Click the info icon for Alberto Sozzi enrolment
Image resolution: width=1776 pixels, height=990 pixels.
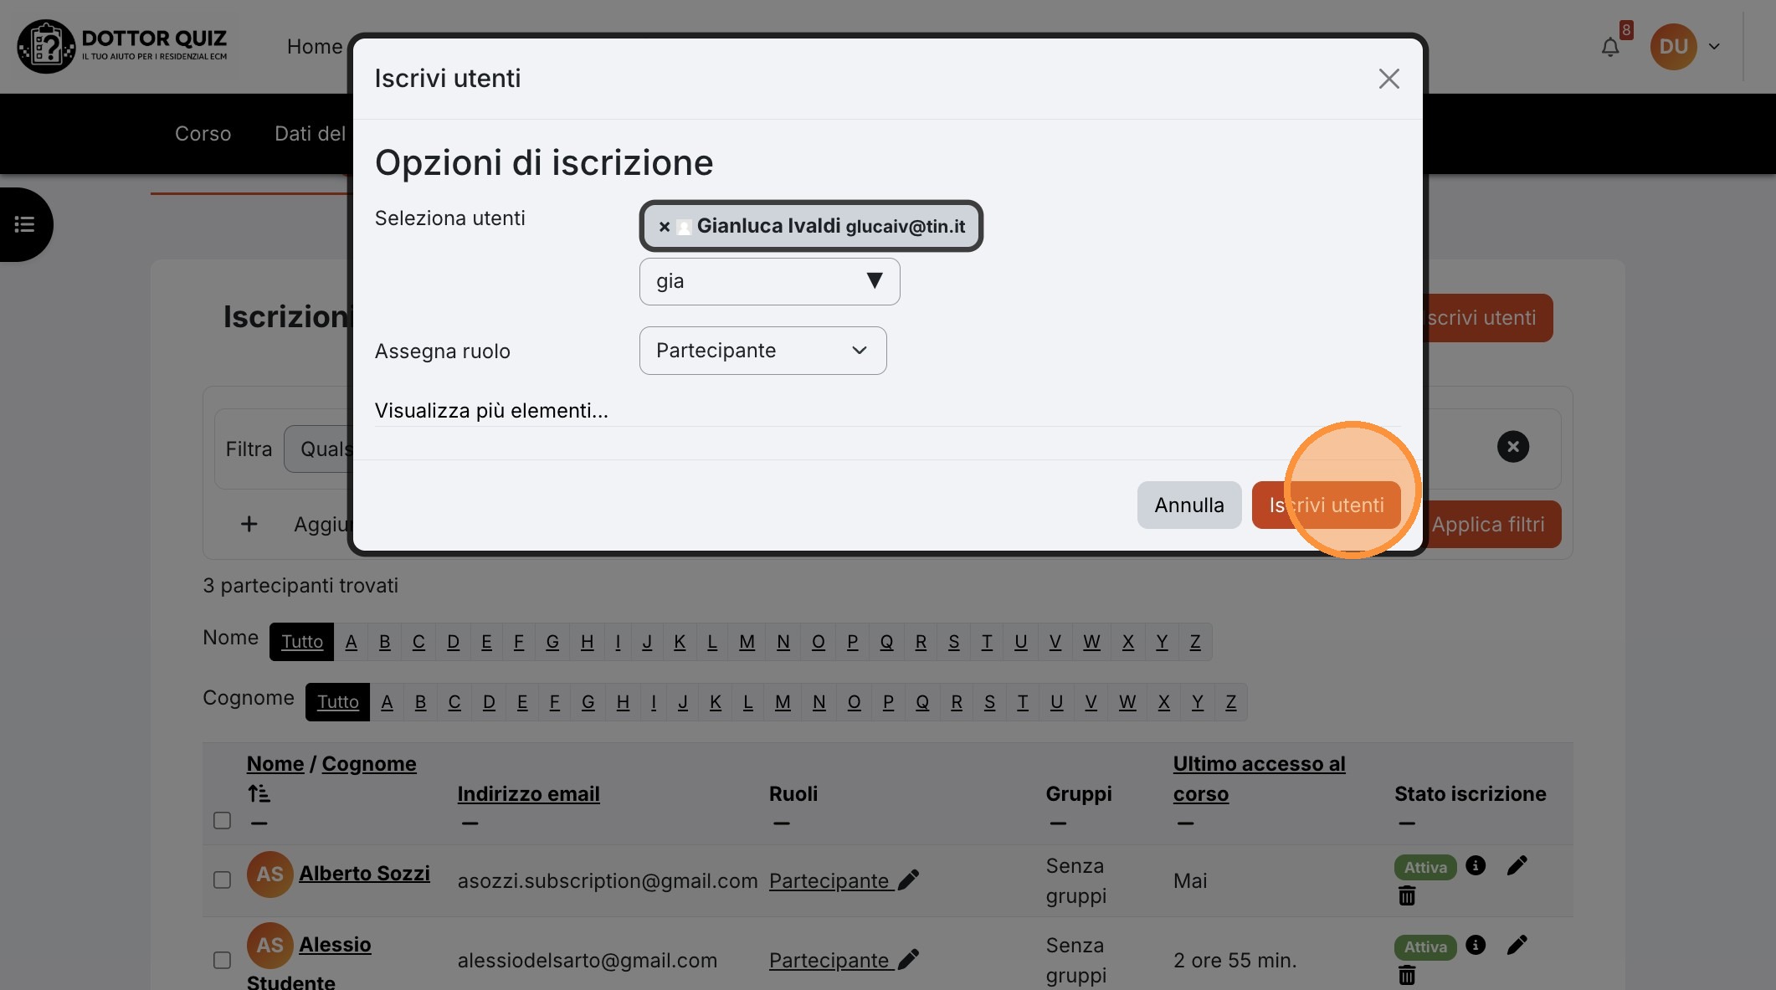(x=1476, y=865)
